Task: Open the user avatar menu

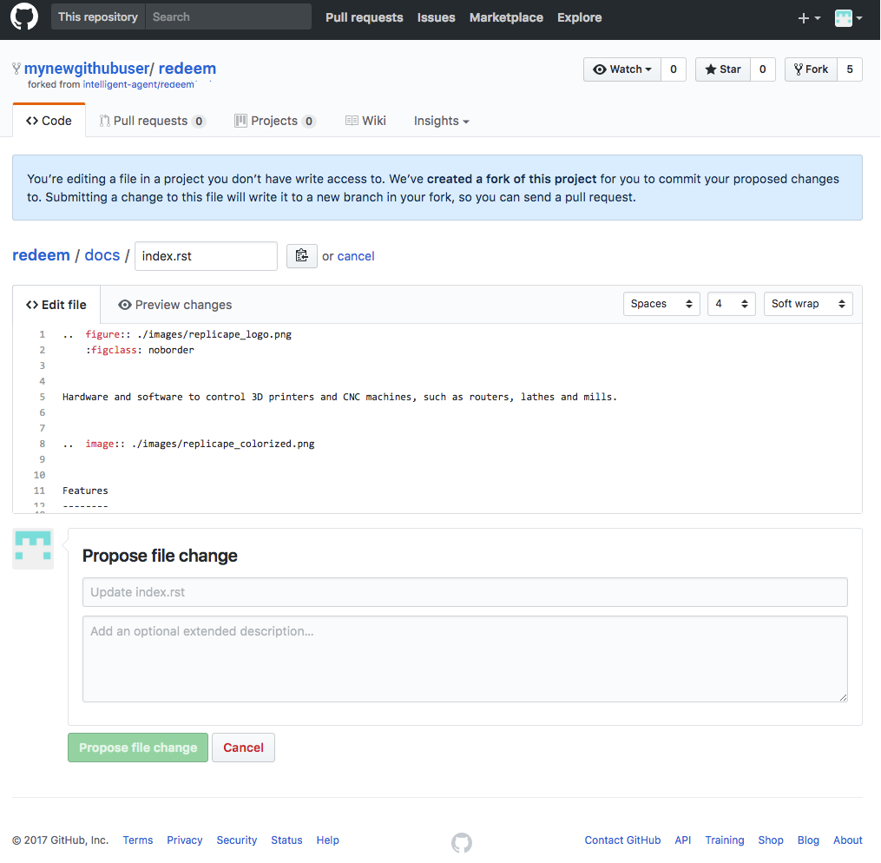Action: (x=848, y=18)
